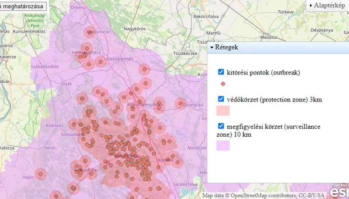
Task: Click the Tiszakécske map label
Action: pos(185,53)
